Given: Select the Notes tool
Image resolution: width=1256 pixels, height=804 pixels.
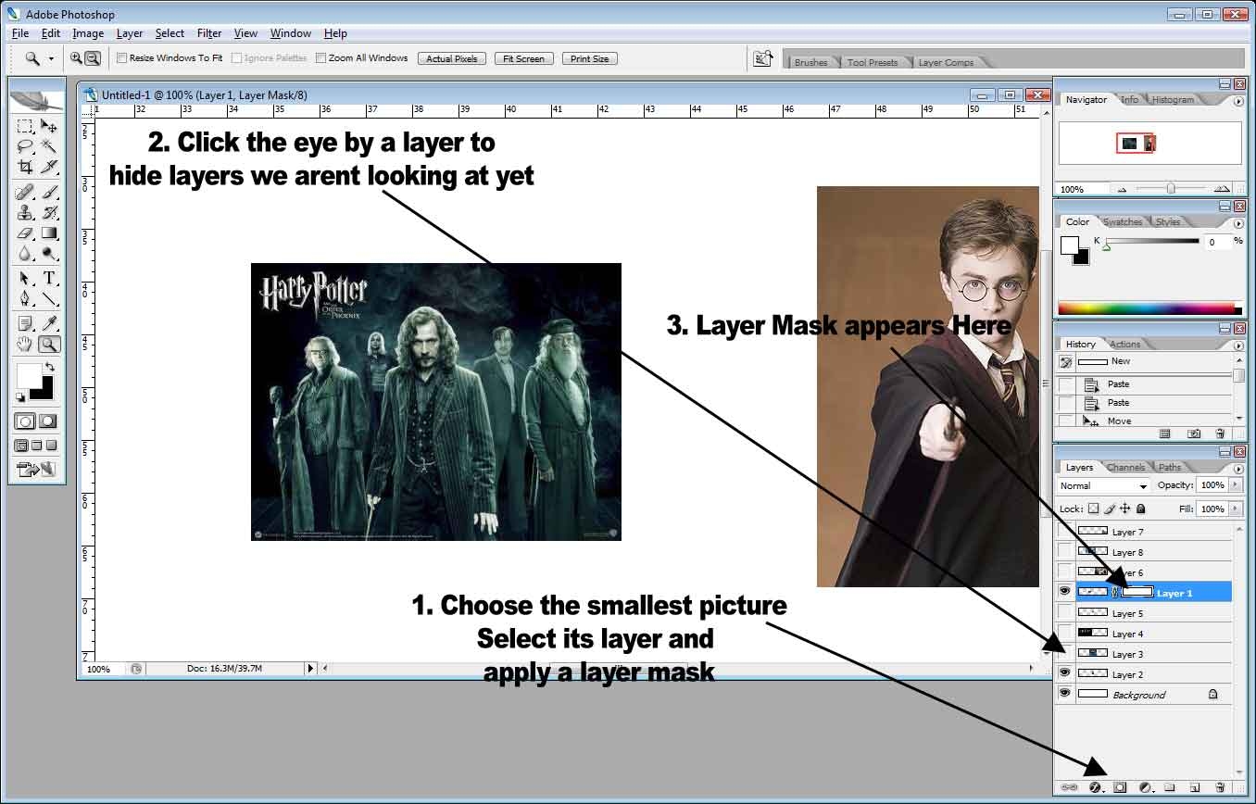Looking at the screenshot, I should pyautogui.click(x=26, y=324).
